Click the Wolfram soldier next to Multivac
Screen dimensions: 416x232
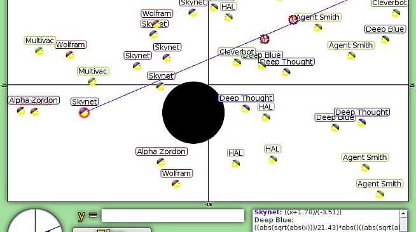click(70, 55)
